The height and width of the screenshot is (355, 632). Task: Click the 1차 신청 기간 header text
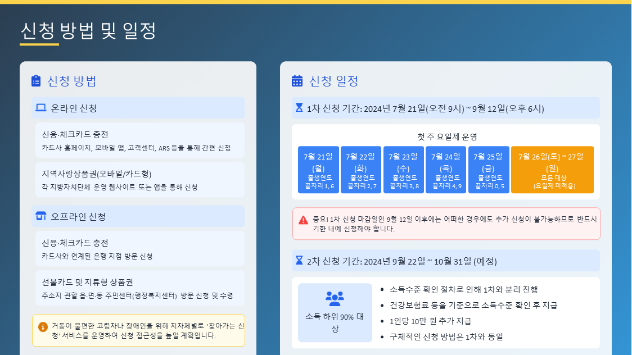(425, 108)
